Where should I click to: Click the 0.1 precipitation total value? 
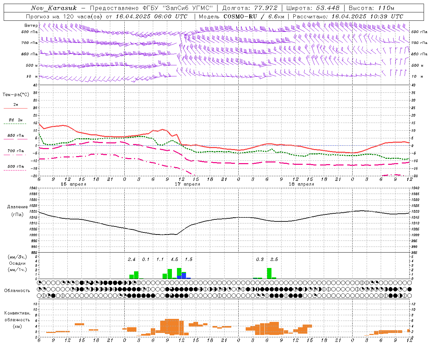click(146, 260)
